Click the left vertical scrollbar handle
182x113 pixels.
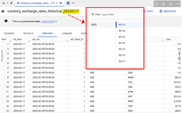coord(2,56)
